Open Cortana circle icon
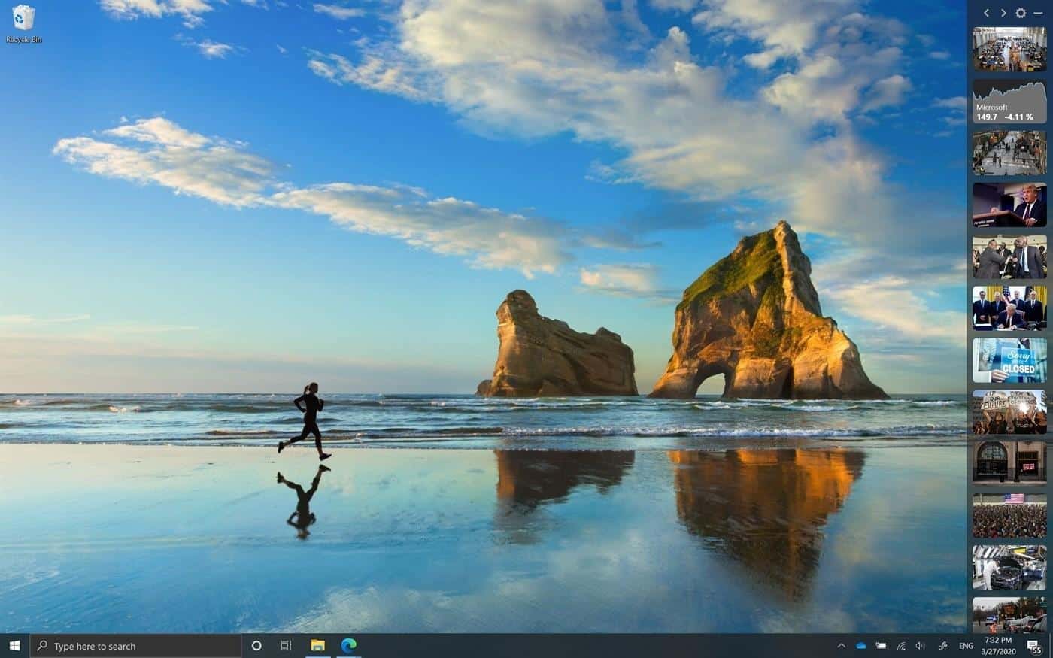Screen dimensions: 1053x658 [256, 646]
